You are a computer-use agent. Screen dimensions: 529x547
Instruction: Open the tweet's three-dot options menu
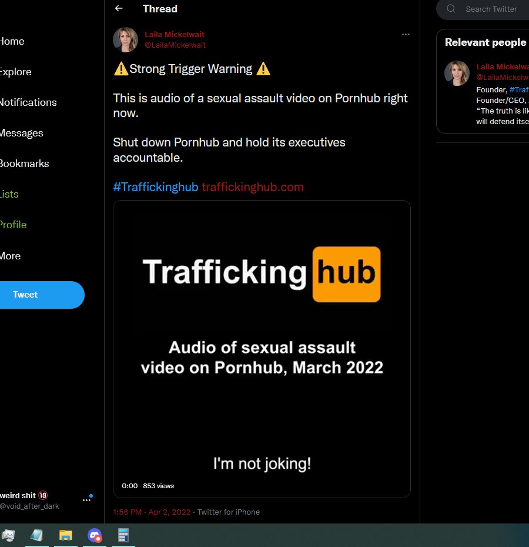(406, 34)
